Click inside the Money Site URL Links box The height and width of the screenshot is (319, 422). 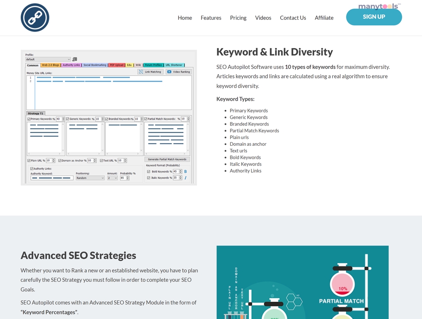[109, 92]
